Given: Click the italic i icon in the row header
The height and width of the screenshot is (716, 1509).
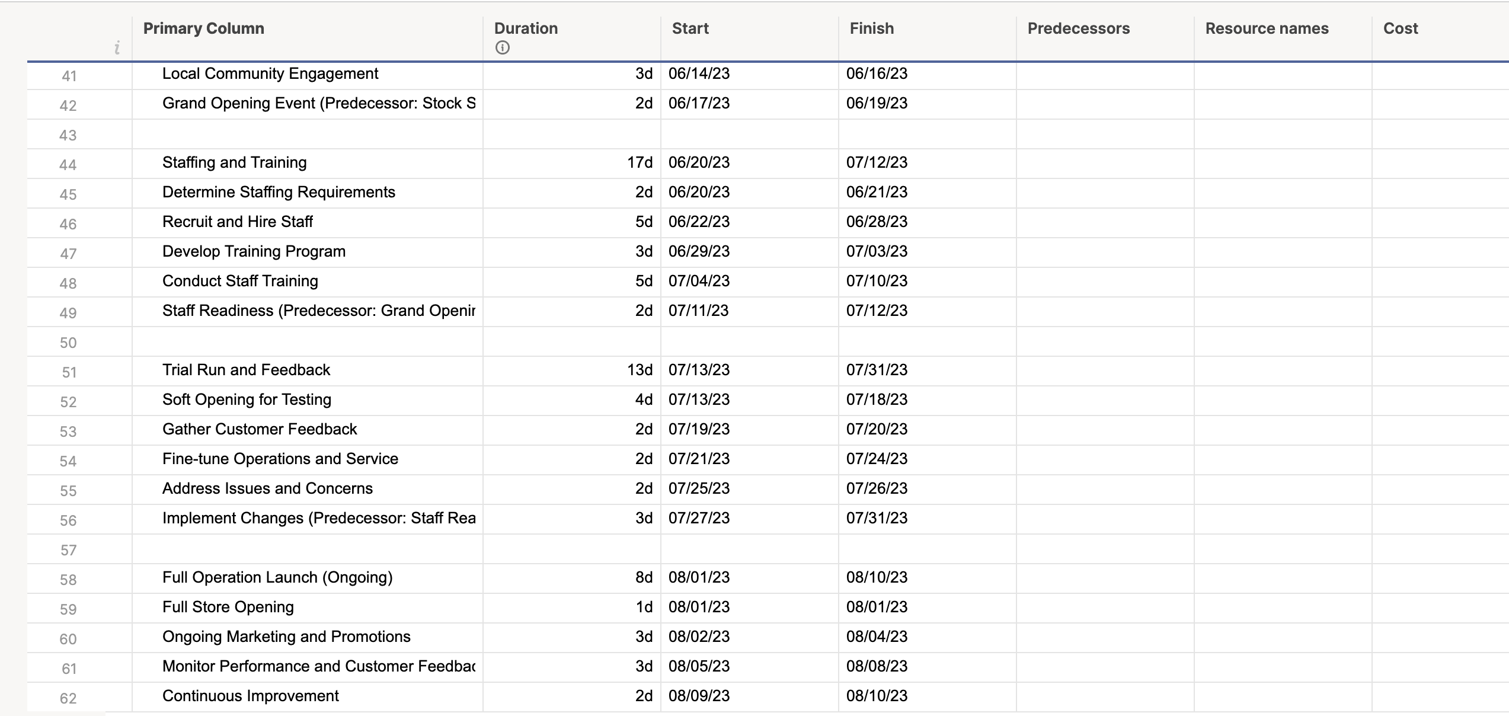Looking at the screenshot, I should (x=116, y=49).
